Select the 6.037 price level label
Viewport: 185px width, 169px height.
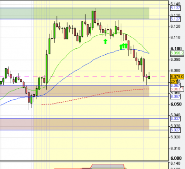pyautogui.click(x=175, y=119)
